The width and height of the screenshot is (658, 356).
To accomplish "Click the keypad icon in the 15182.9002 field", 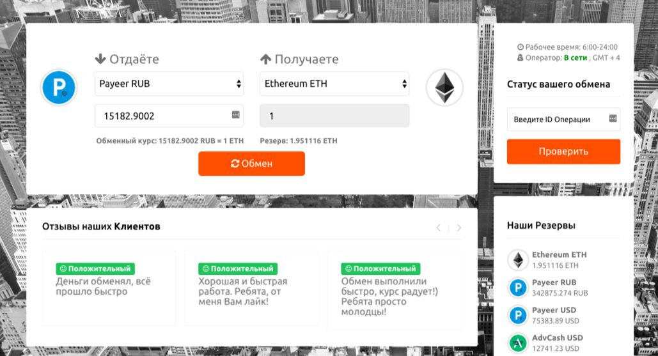I will pyautogui.click(x=236, y=114).
